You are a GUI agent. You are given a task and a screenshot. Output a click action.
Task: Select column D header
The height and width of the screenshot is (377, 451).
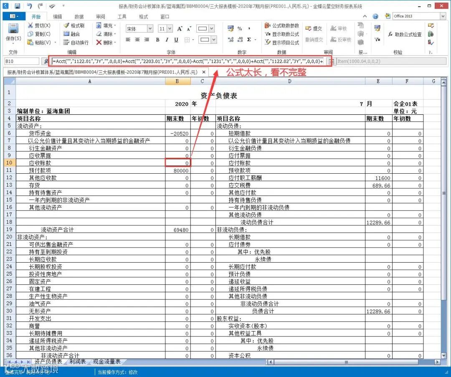290,81
